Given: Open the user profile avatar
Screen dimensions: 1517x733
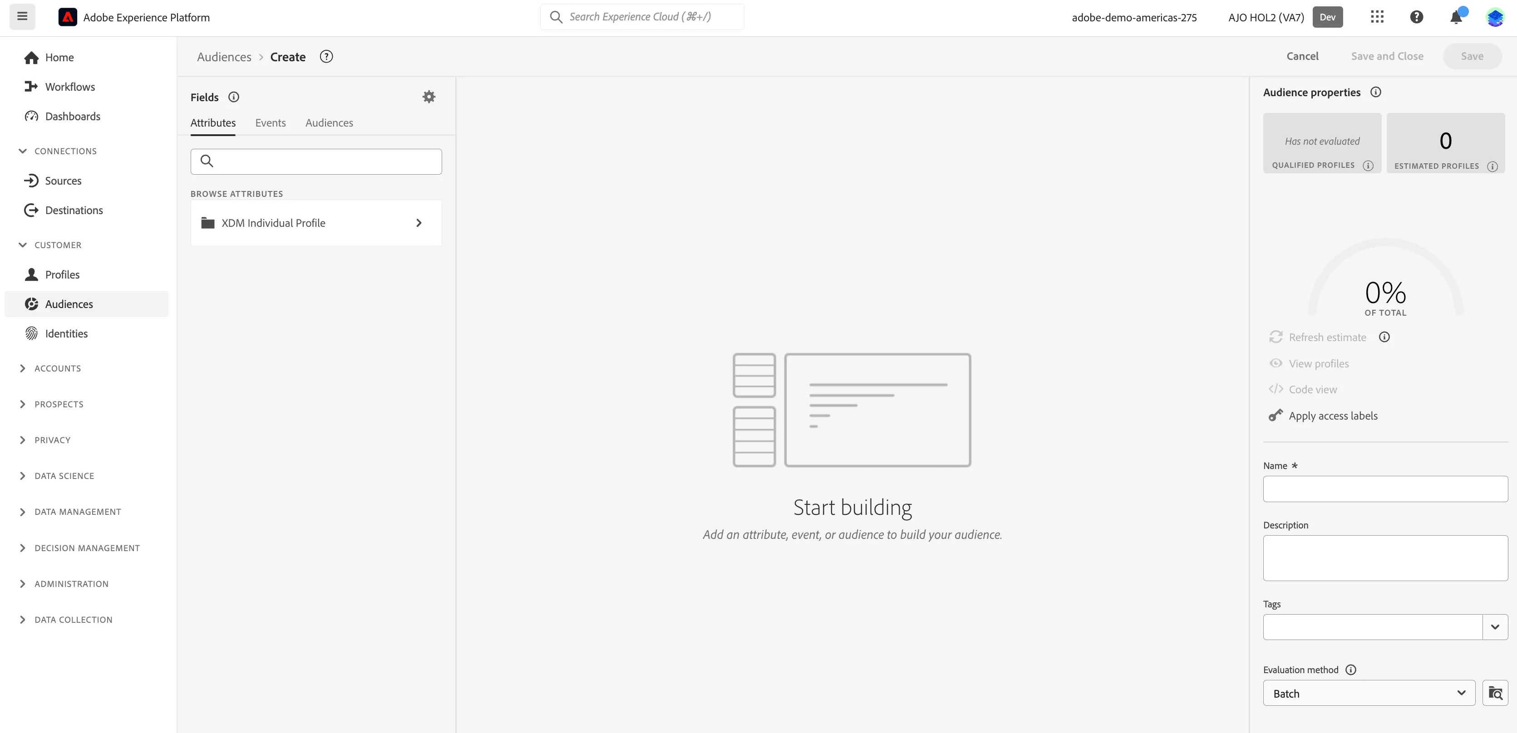Looking at the screenshot, I should point(1495,17).
